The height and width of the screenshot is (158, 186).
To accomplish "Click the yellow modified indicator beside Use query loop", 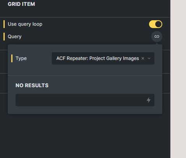I will click(x=4, y=24).
